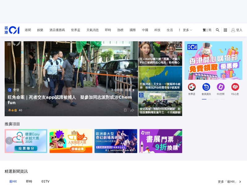
Task: Open 熱榜 navigation item
Action: point(120,30)
